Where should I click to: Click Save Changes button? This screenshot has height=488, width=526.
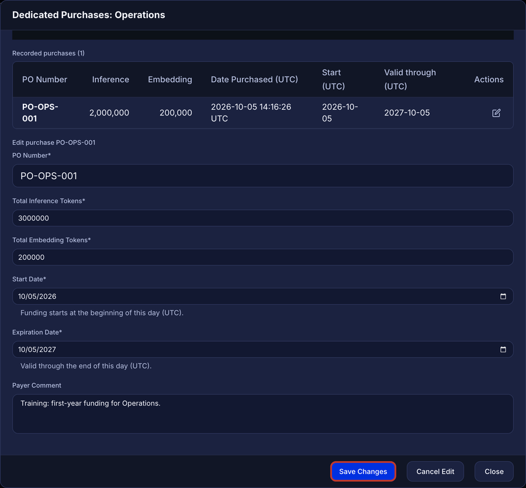click(363, 471)
